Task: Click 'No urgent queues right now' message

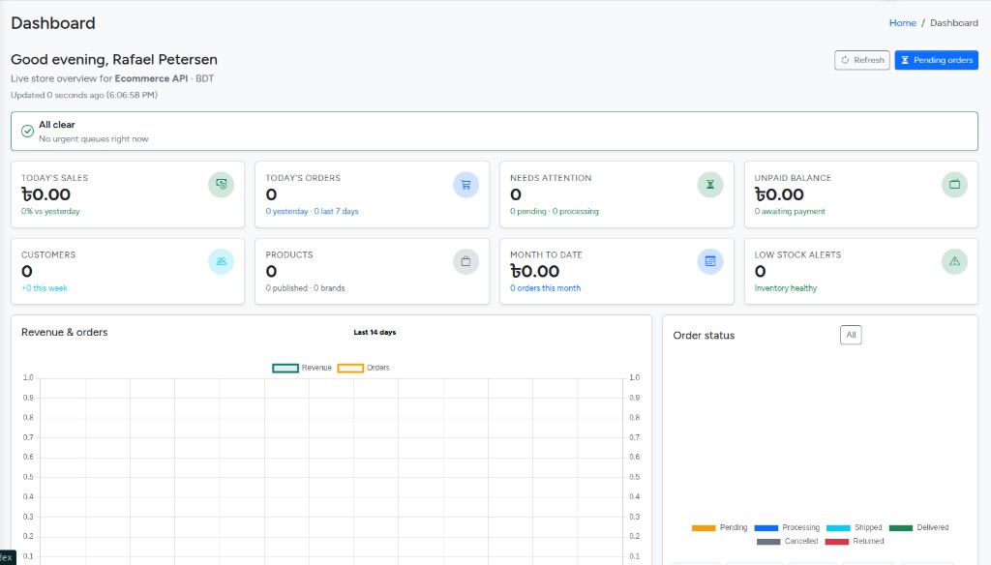Action: click(94, 139)
